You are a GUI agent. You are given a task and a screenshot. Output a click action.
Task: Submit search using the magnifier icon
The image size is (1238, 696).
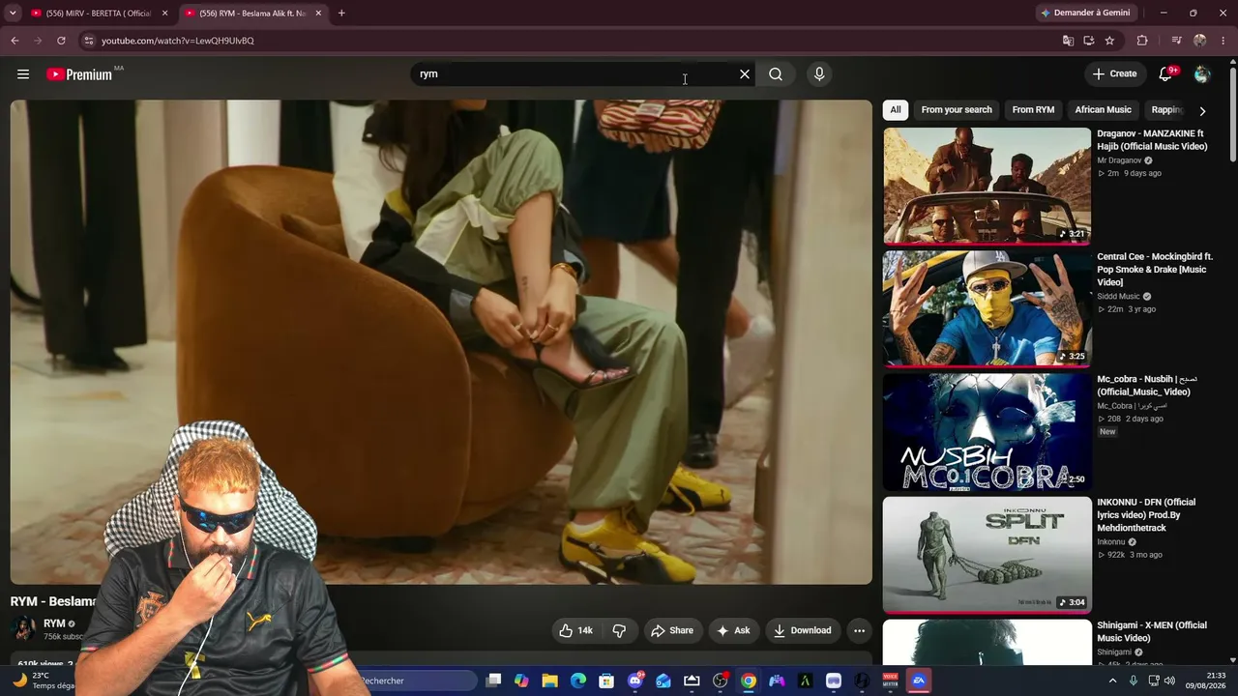[776, 74]
